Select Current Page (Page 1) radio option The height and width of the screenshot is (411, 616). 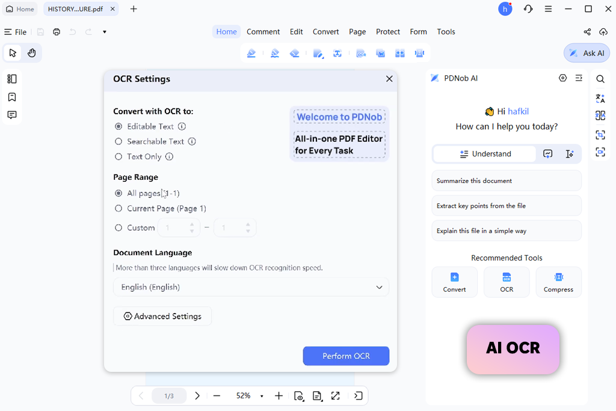pyautogui.click(x=119, y=208)
